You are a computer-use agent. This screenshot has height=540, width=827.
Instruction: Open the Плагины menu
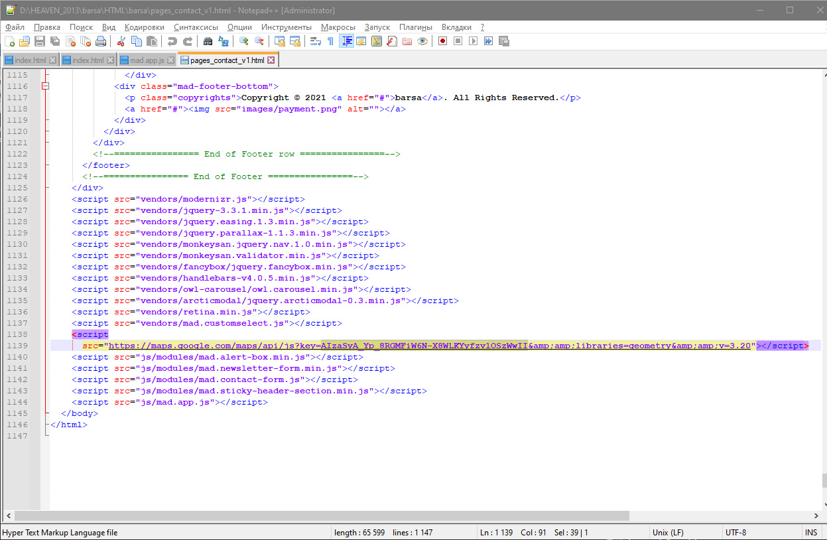coord(415,27)
